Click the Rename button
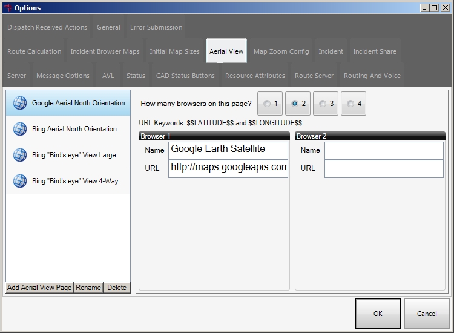 click(88, 288)
